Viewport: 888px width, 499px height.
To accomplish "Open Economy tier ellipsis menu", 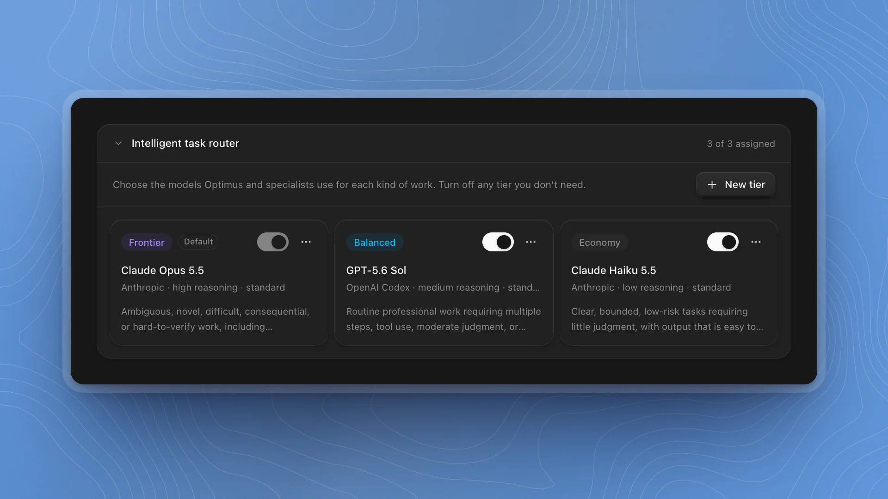I will coord(756,242).
